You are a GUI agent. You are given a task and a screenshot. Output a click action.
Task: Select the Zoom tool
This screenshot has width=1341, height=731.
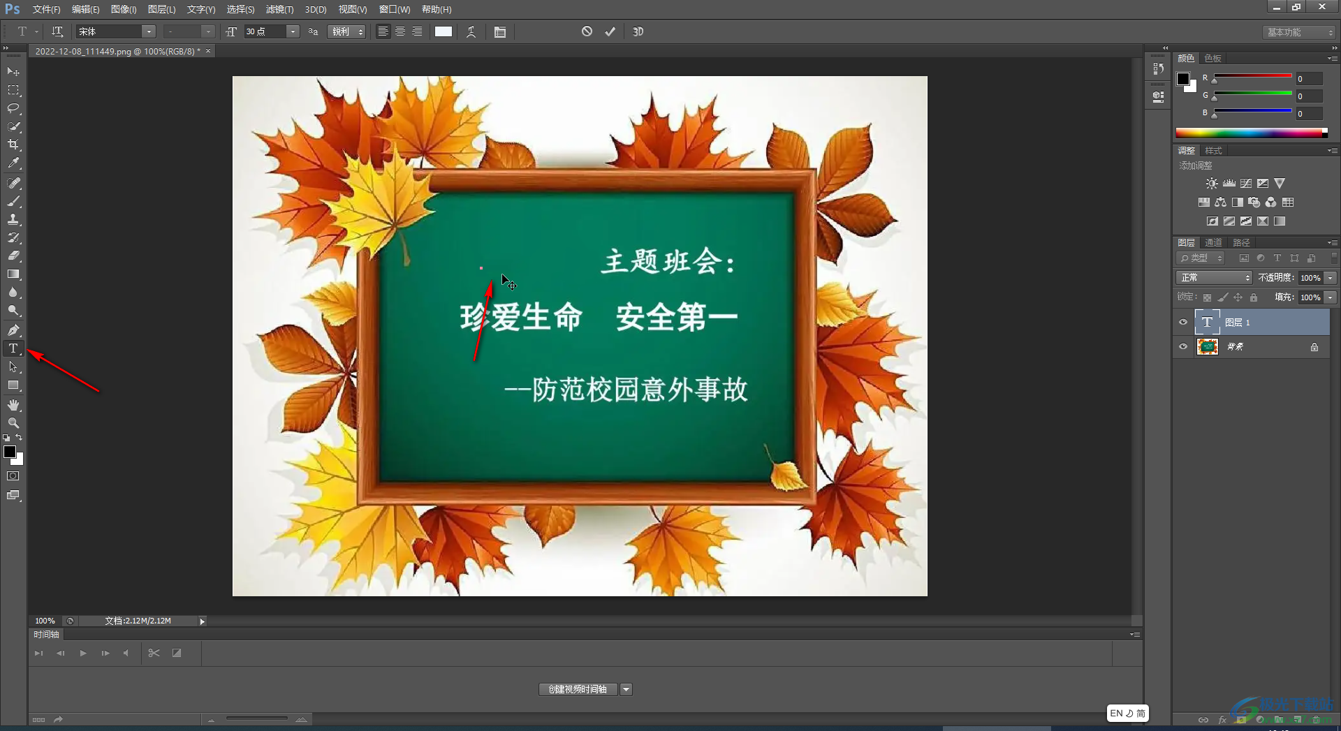click(13, 423)
